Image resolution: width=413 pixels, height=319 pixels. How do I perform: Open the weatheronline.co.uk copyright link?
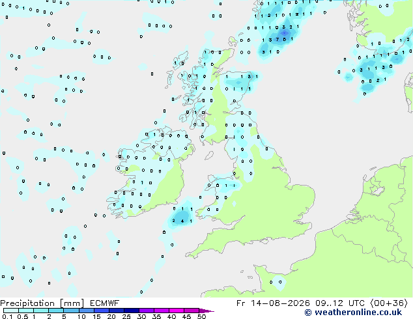(353, 312)
